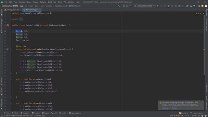
Task: Open the Logcat tool window
Action: pos(45,113)
